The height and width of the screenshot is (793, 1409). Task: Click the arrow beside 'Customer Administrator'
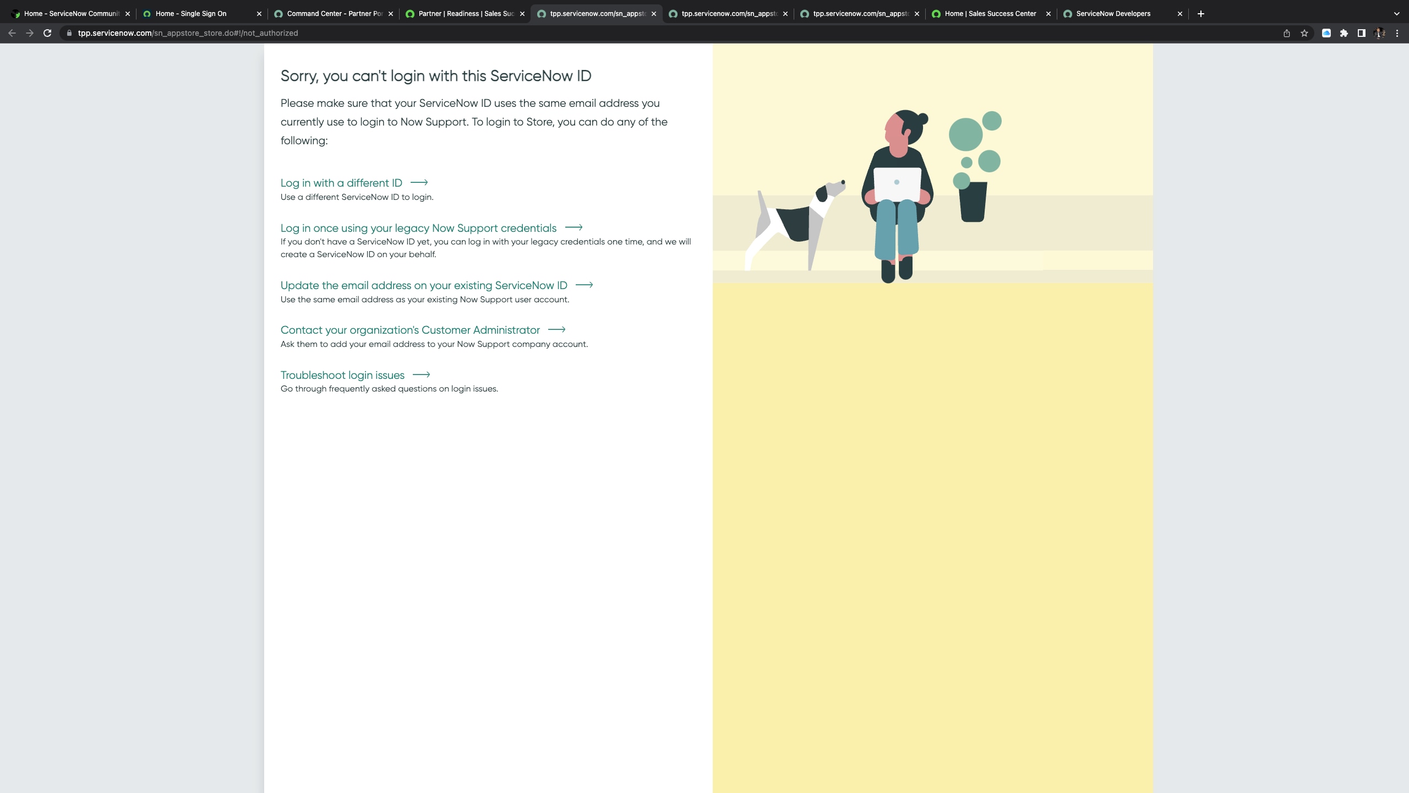[x=557, y=329]
